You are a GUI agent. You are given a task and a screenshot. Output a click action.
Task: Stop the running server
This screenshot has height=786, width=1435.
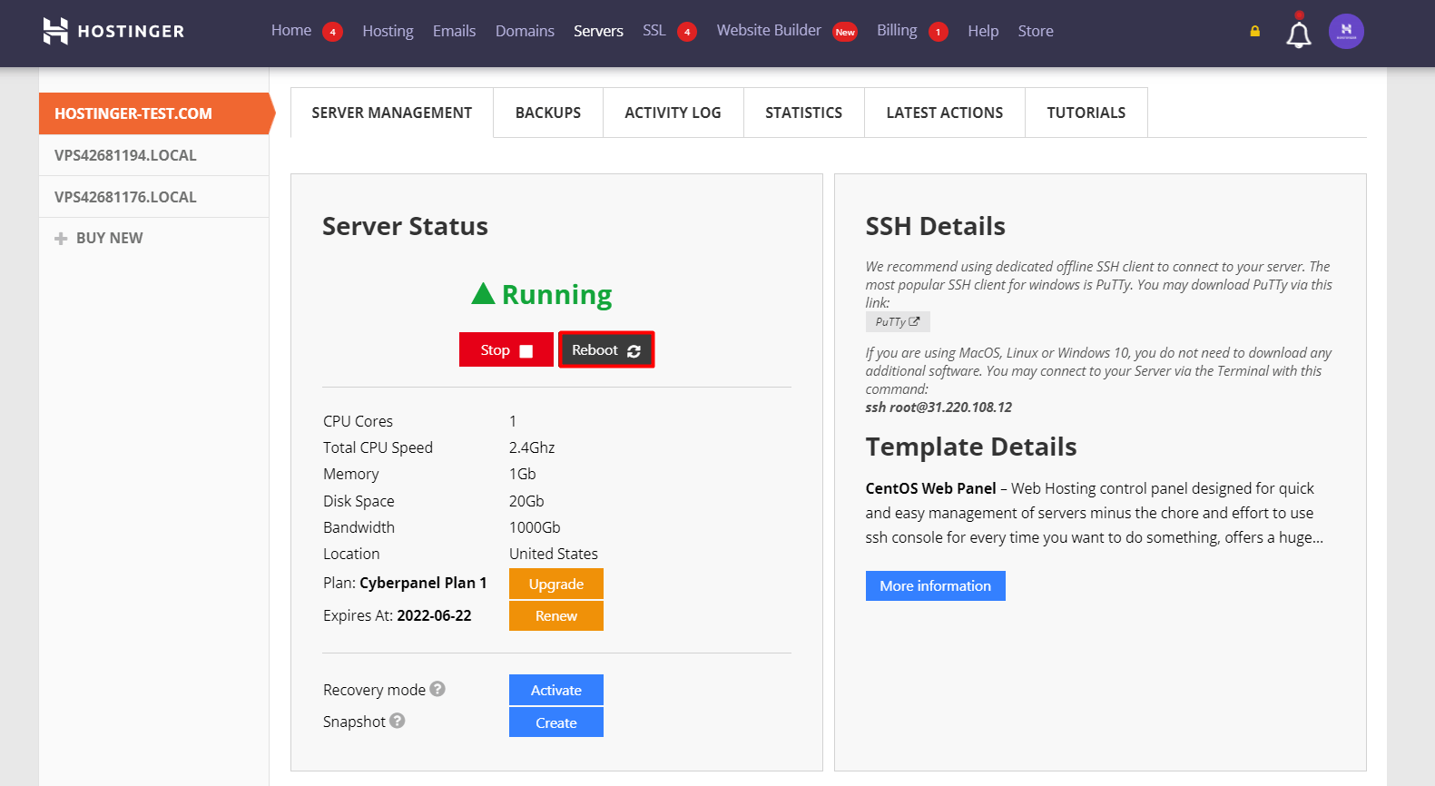(x=506, y=350)
